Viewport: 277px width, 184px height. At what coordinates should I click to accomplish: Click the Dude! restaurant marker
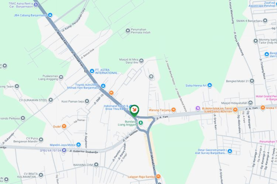64,126
